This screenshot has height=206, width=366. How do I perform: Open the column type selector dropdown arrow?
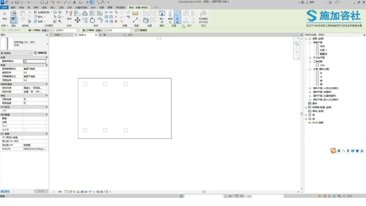coord(47,44)
